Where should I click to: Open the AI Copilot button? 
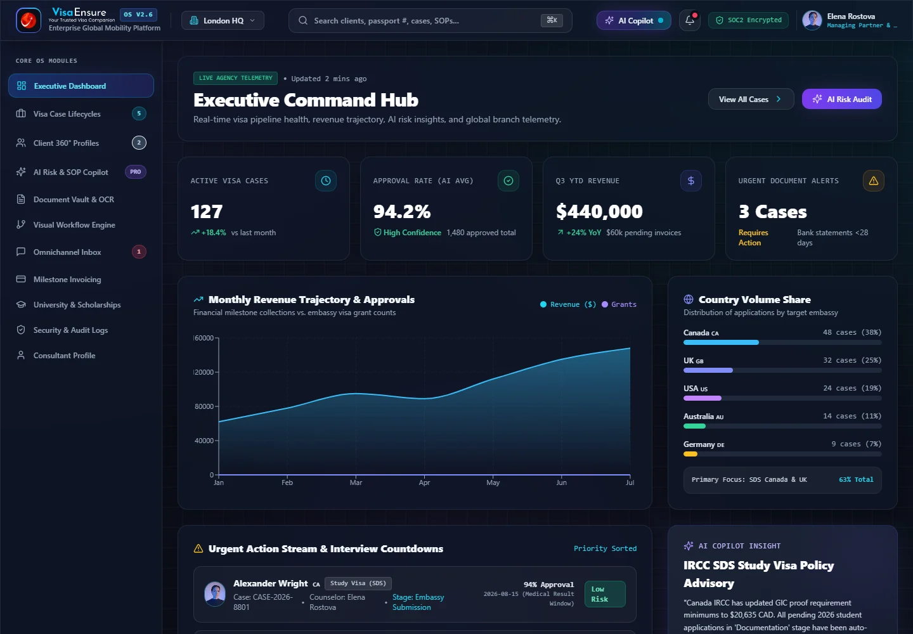tap(634, 20)
